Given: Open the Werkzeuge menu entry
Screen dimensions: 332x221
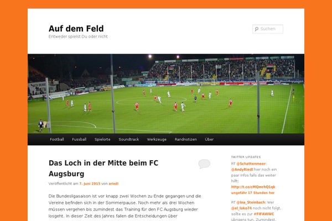Looking at the screenshot, I should pyautogui.click(x=157, y=139).
